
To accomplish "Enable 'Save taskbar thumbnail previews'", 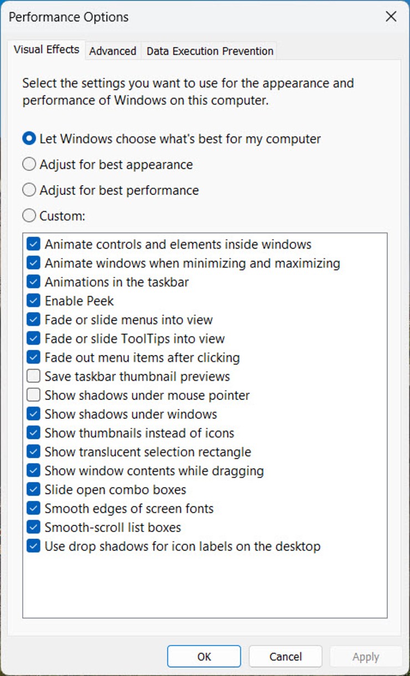I will point(34,377).
